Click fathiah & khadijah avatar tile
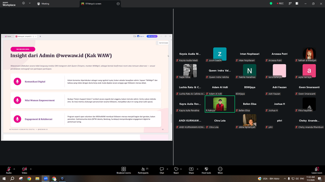Screen dimensions: 325x182 (309, 54)
